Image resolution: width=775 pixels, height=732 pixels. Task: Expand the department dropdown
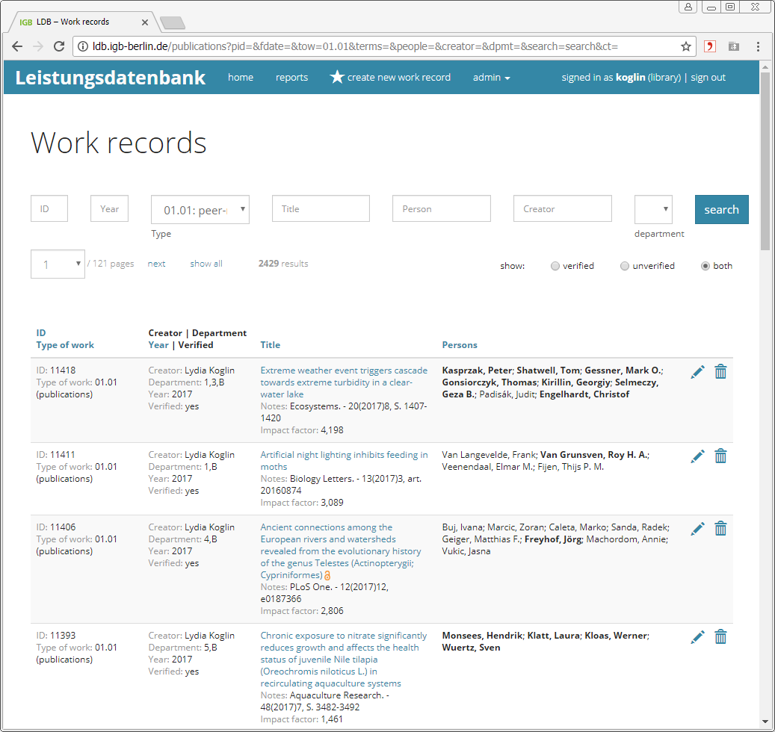653,210
